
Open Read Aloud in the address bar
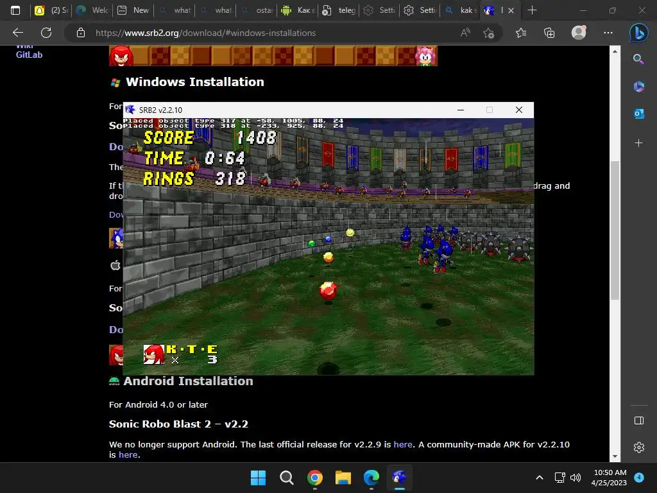coord(465,33)
